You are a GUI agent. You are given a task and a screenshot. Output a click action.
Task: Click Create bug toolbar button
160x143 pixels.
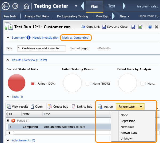[x=58, y=107]
